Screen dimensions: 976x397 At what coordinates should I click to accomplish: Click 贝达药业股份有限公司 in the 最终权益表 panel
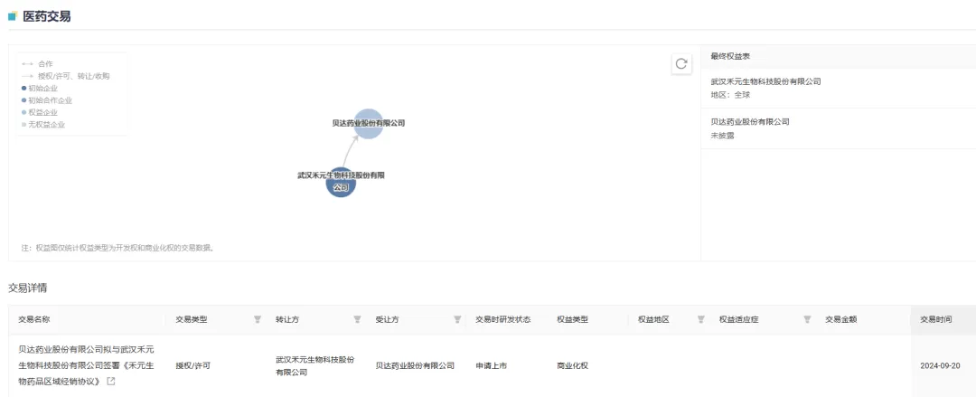pyautogui.click(x=749, y=121)
